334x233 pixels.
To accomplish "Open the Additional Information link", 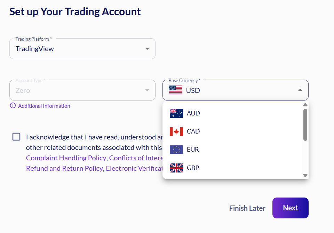I will click(44, 106).
